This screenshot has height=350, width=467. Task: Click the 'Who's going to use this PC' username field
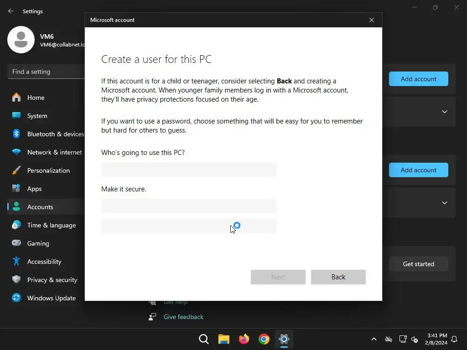coord(189,170)
